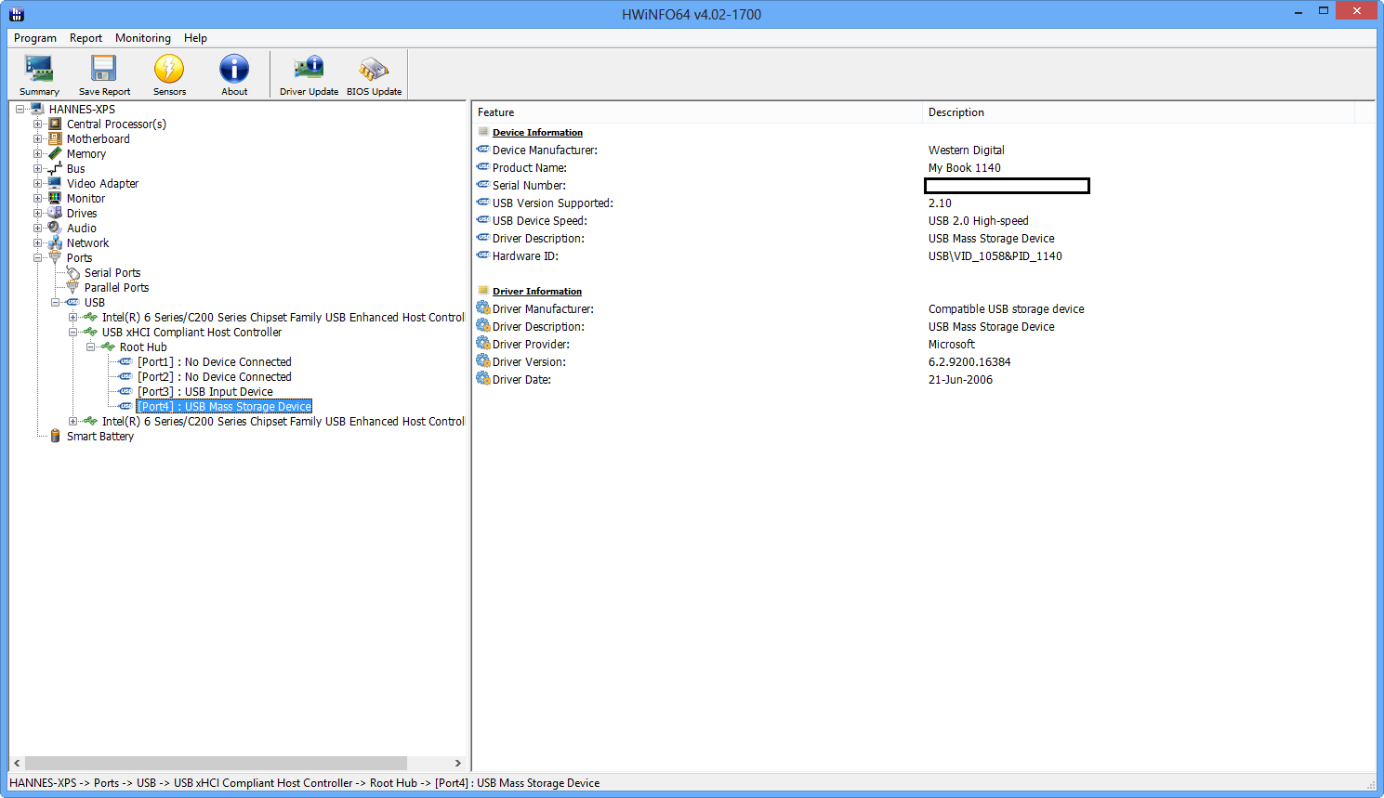Select the Network tree icon

click(x=55, y=242)
